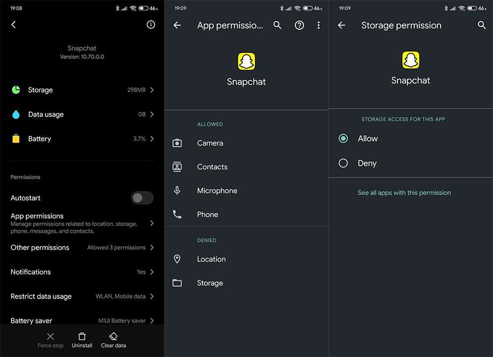Tap the Contacts permission icon
Viewport: 493px width, 357px height.
click(177, 167)
